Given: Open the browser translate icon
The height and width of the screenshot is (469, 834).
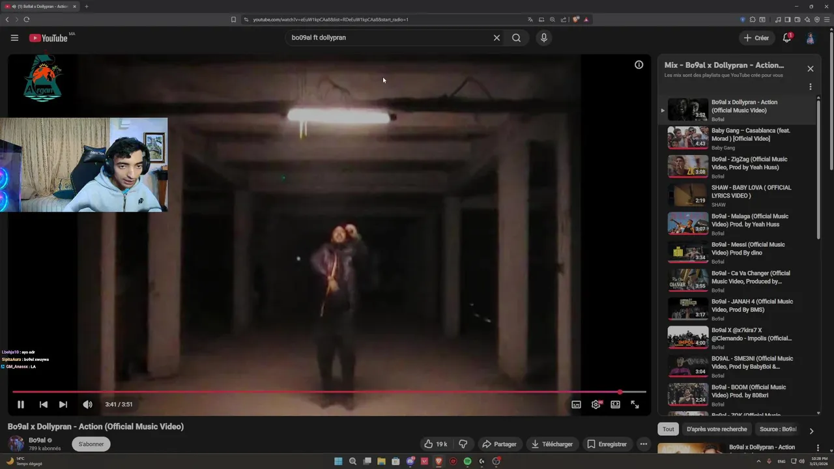Looking at the screenshot, I should 530,20.
